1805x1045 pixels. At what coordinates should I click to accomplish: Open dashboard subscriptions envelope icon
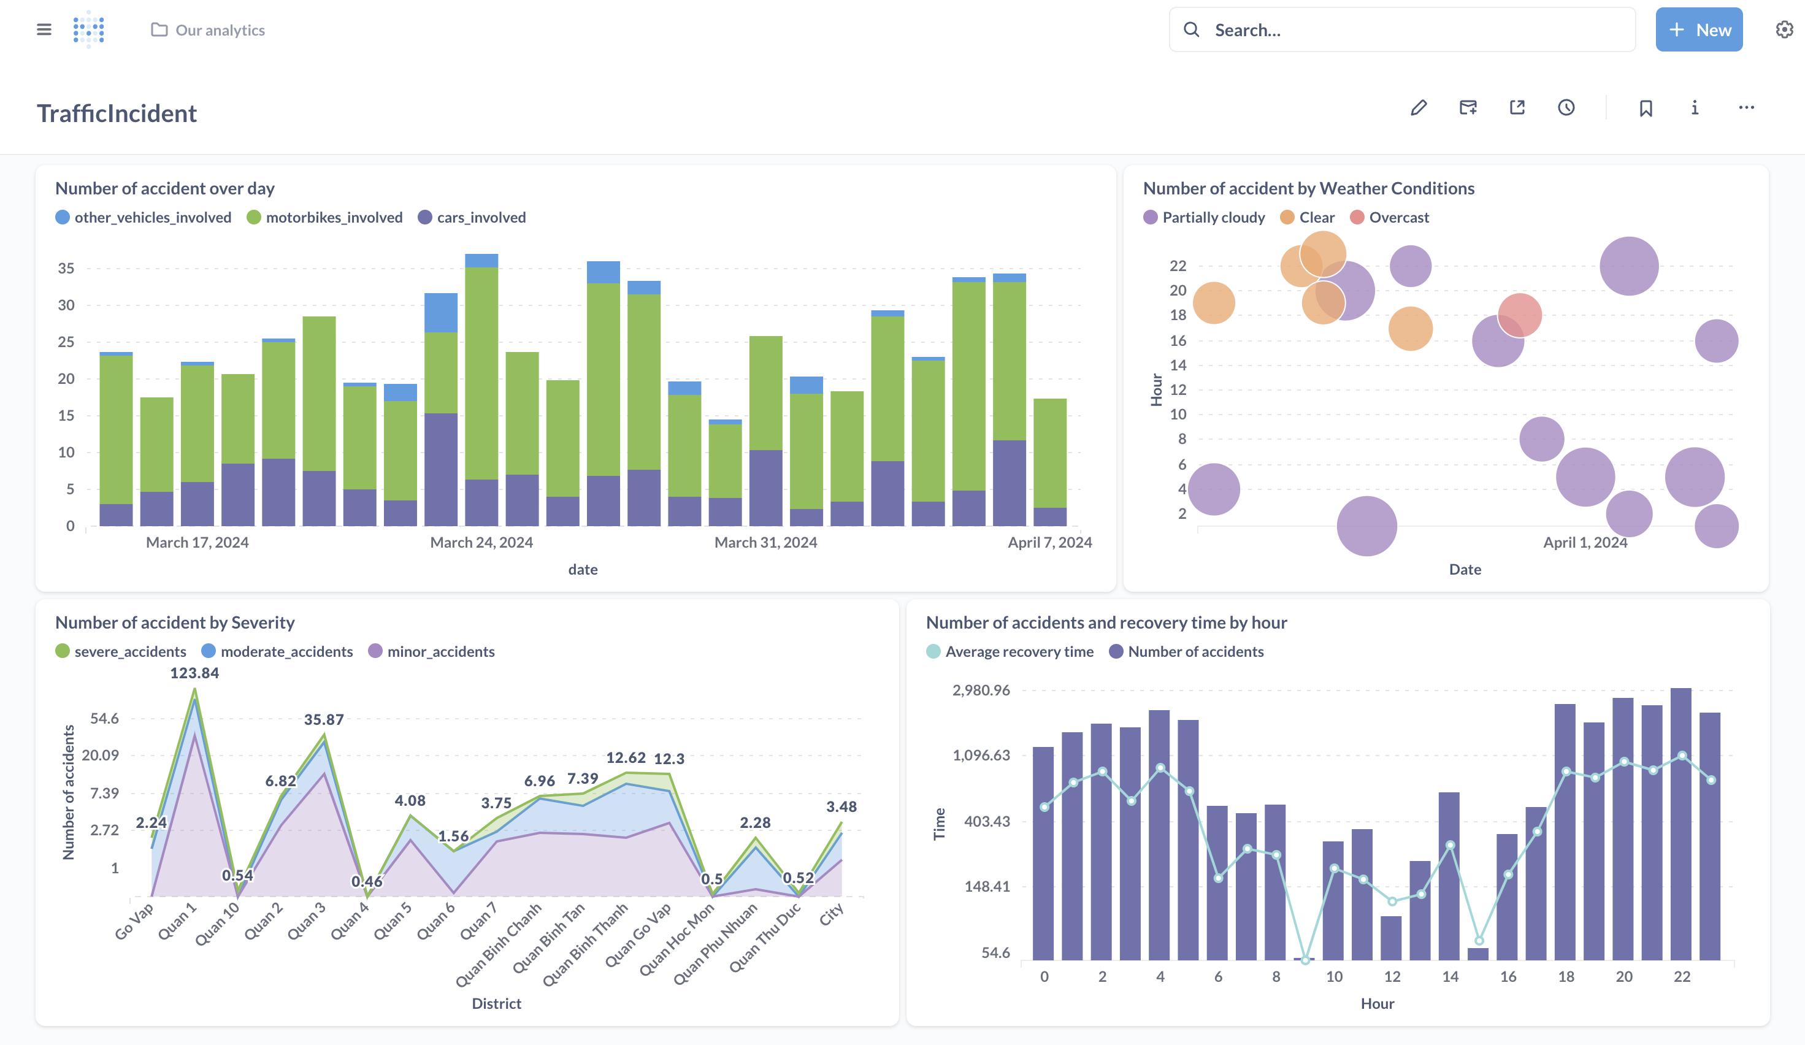(x=1468, y=107)
